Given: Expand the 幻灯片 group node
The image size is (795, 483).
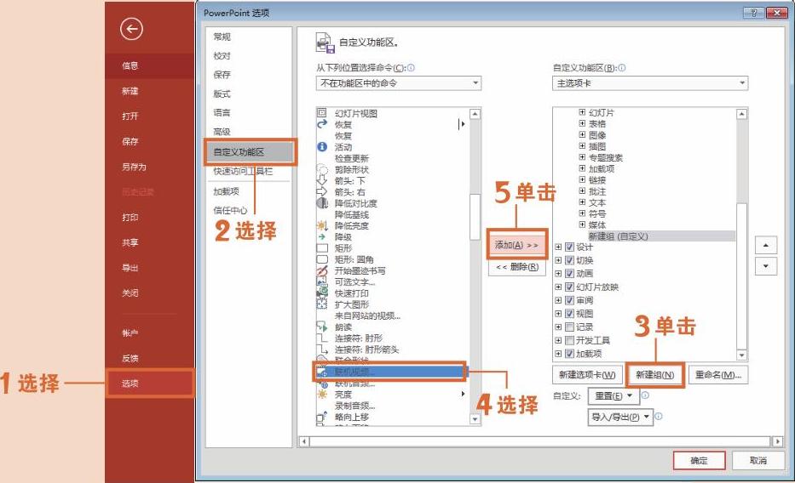Looking at the screenshot, I should (582, 112).
